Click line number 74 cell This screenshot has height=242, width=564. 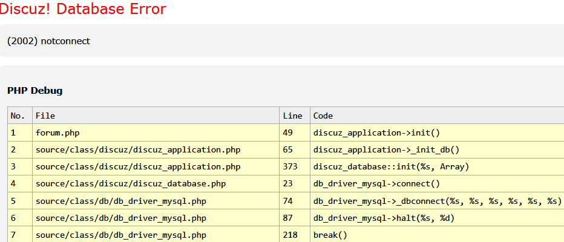(295, 201)
